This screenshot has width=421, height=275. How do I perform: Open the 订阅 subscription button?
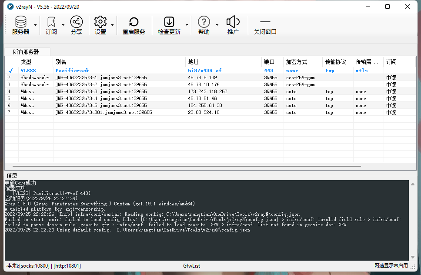(x=51, y=25)
